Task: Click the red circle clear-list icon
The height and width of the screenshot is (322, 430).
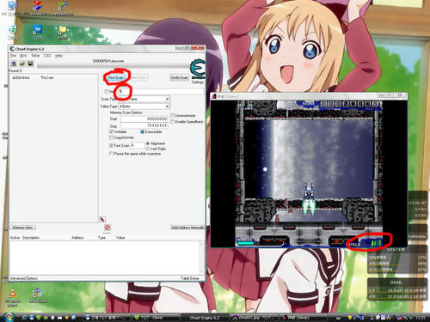Action: (x=107, y=228)
